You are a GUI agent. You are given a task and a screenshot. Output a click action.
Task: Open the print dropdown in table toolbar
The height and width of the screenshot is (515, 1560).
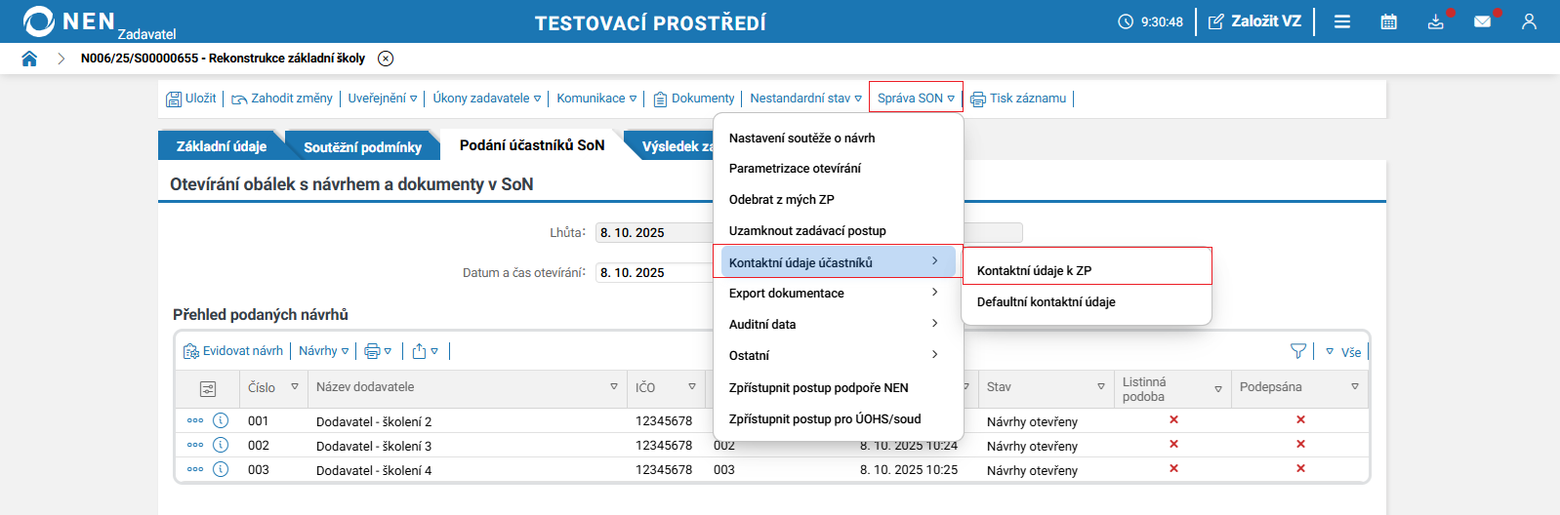[x=378, y=351]
